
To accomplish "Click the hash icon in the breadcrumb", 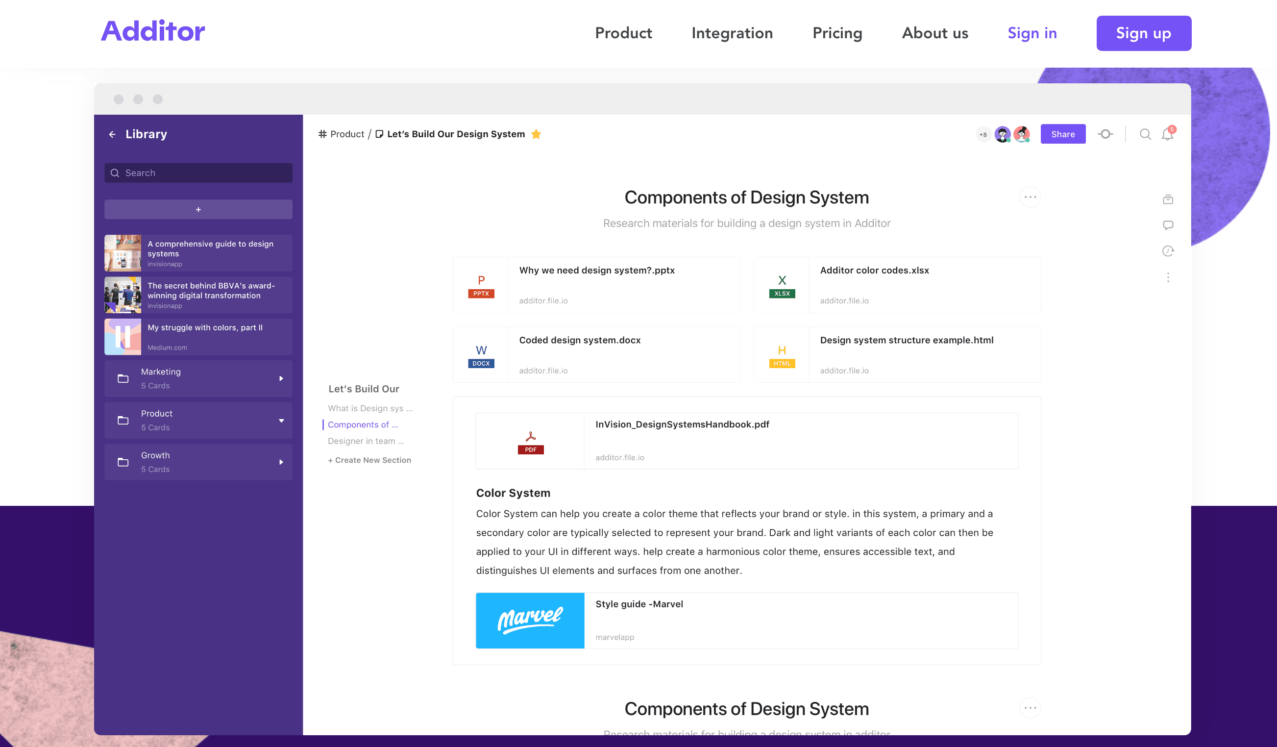I will 322,134.
